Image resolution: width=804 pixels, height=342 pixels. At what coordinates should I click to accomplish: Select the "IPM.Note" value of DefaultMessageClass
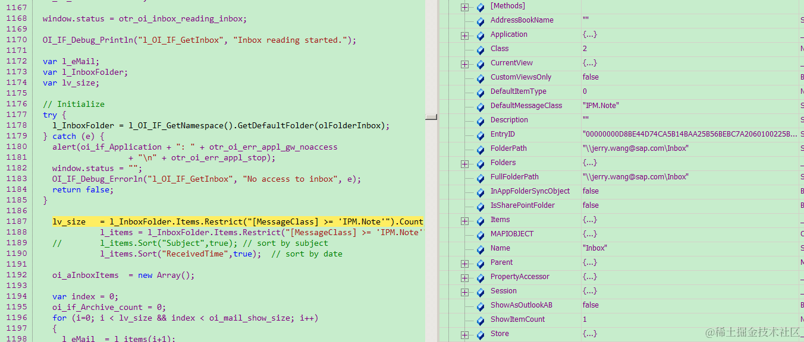601,106
